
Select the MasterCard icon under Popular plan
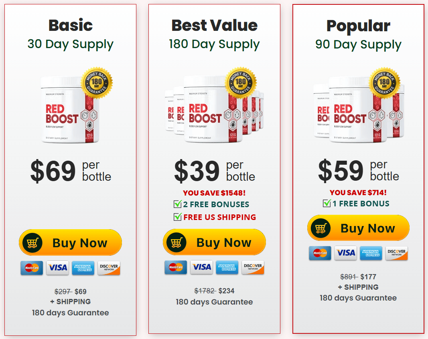(320, 253)
